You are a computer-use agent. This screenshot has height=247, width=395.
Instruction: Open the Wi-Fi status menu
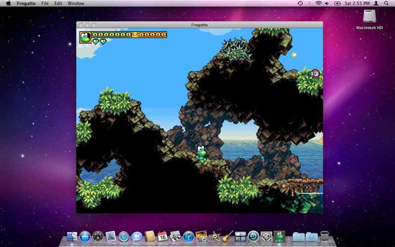click(x=318, y=3)
